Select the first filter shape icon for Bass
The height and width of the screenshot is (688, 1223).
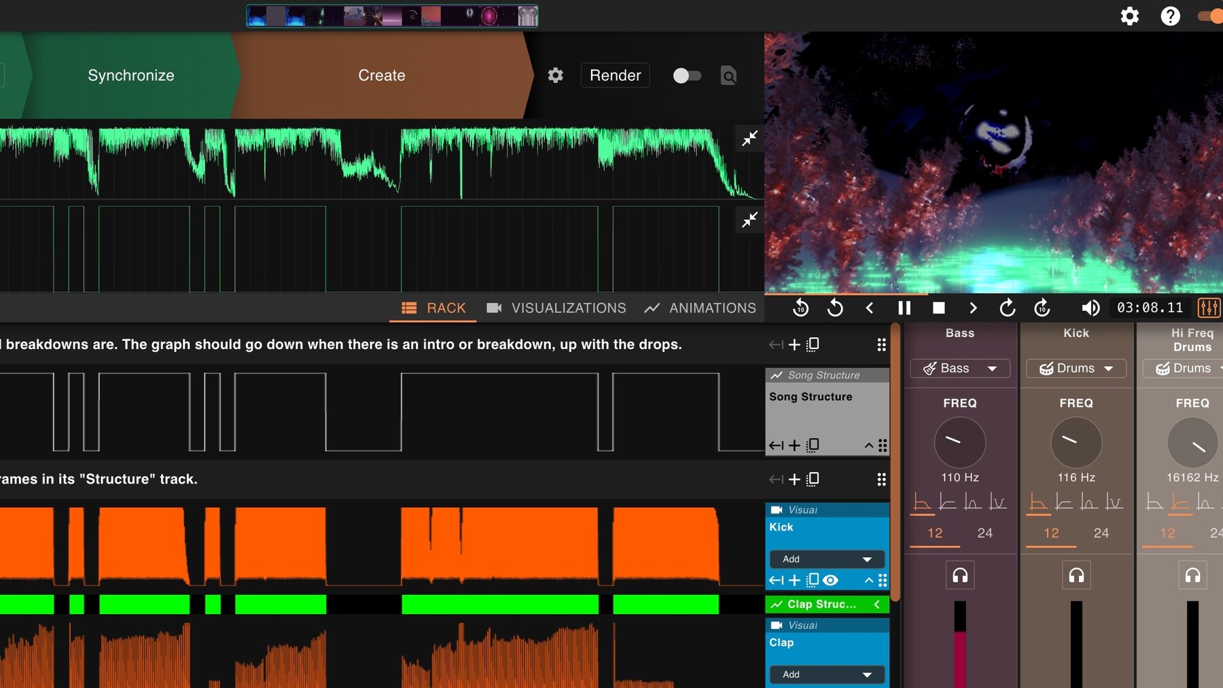tap(922, 503)
